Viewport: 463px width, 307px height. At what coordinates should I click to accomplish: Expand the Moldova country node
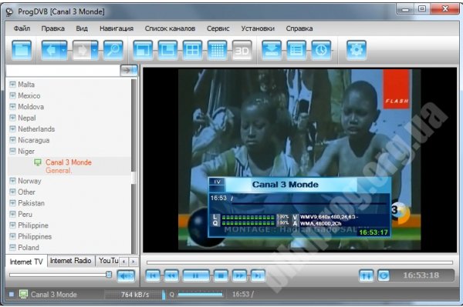12,106
